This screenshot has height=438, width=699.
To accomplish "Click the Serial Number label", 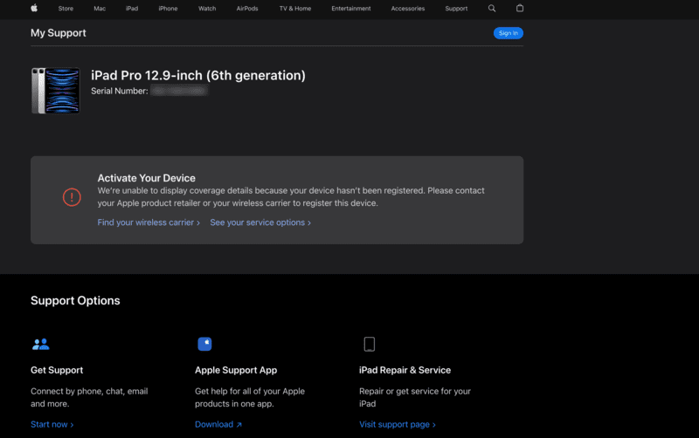I will click(x=120, y=91).
